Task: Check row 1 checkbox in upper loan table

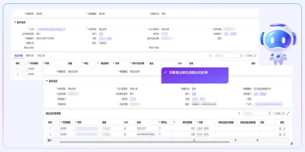Action: tap(23, 68)
